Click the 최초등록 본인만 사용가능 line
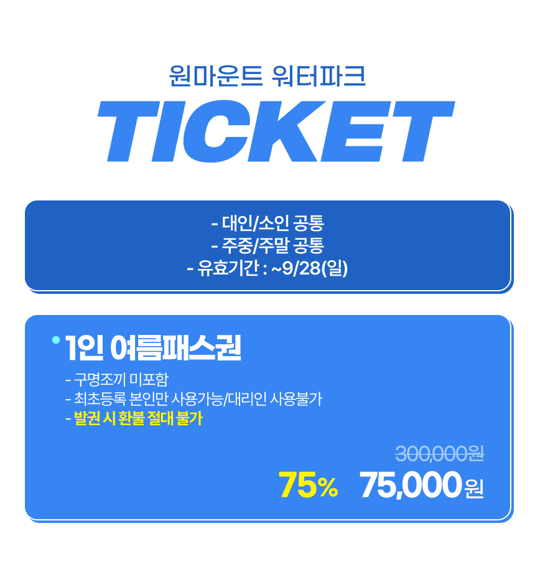Viewport: 535px width, 569px height. coord(149,399)
